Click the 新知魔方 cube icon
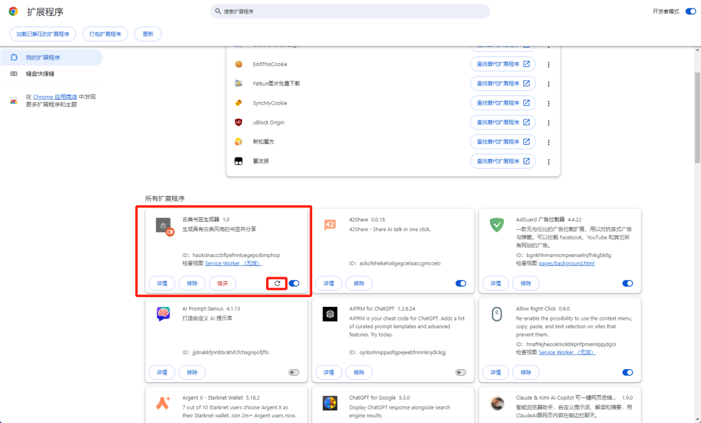This screenshot has width=701, height=423. (x=239, y=141)
